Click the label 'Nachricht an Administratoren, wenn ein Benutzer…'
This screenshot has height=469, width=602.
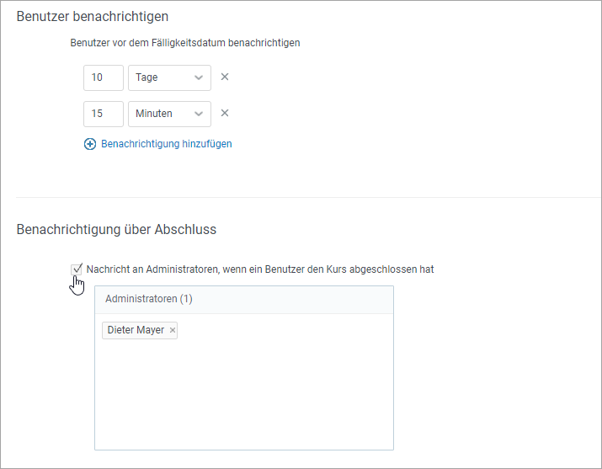tap(260, 269)
